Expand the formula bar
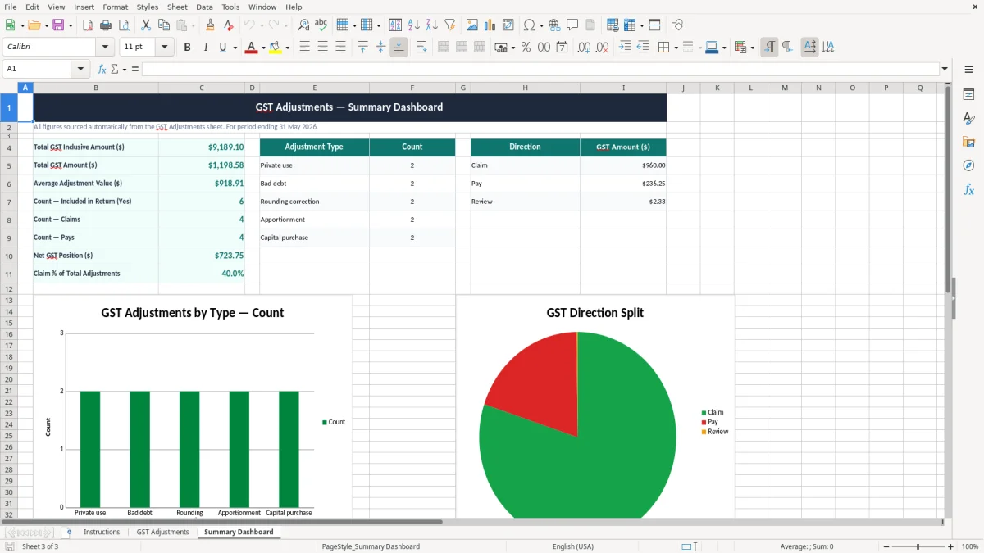Viewport: 984px width, 553px height. (x=945, y=69)
